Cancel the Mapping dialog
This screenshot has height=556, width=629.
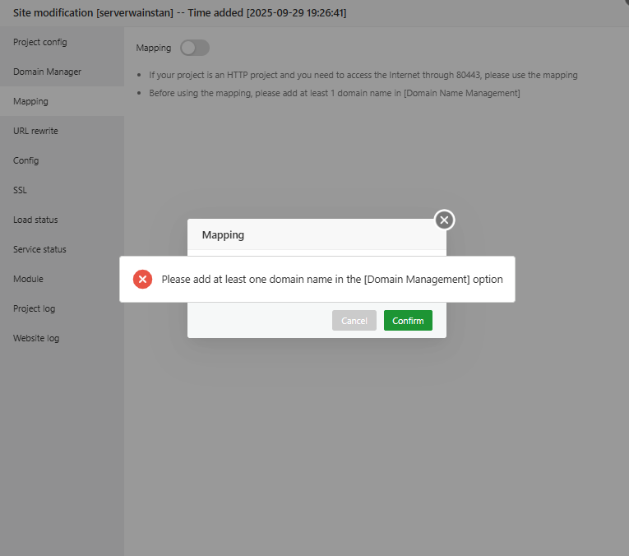coord(354,321)
